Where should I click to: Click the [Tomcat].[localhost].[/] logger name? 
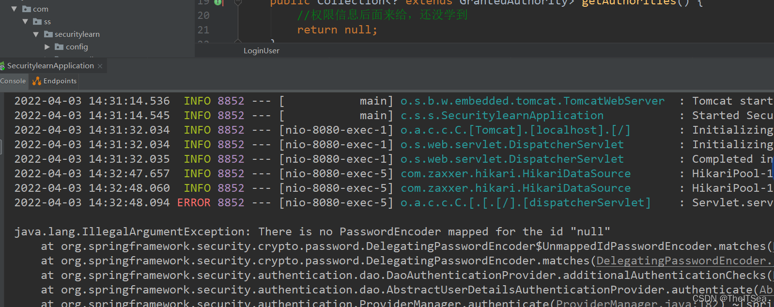[515, 130]
